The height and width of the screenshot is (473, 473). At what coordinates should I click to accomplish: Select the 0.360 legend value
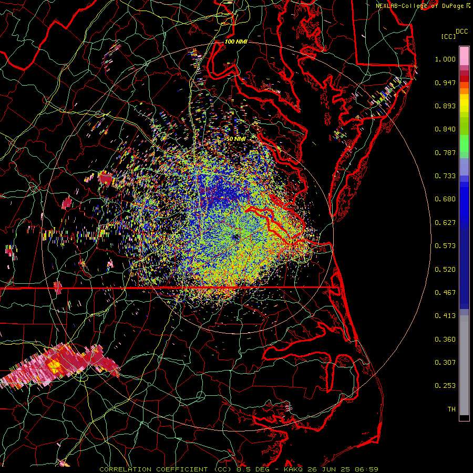pos(445,340)
